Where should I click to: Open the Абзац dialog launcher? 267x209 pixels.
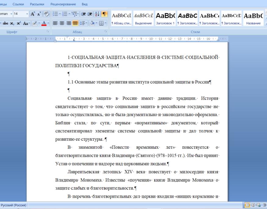106,31
